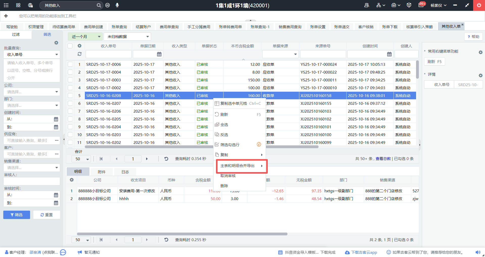The image size is (485, 257).
Task: Open calendar picker for 单据日期 filter
Action: tap(159, 54)
